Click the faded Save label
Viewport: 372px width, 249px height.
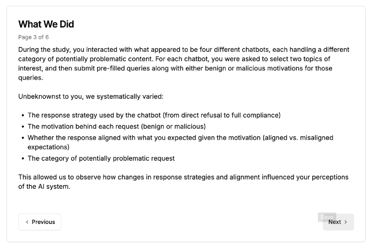(326, 217)
